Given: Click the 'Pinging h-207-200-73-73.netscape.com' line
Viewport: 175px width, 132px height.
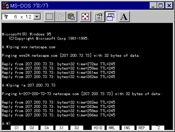Looking at the screenshot, I should pos(82,94).
